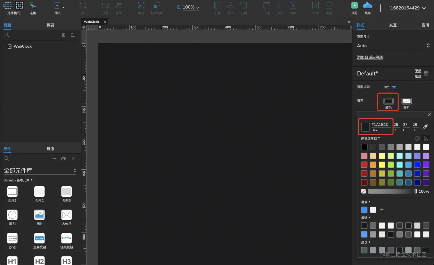434x265 pixels.
Task: Launch the 预览 preview button
Action: tap(354, 5)
